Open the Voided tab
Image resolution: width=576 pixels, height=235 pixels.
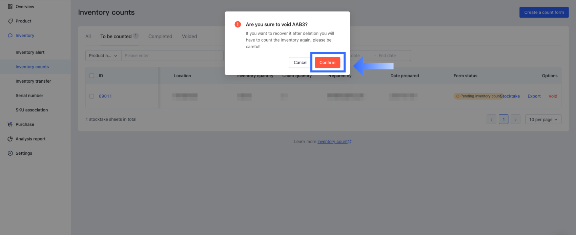(x=189, y=37)
